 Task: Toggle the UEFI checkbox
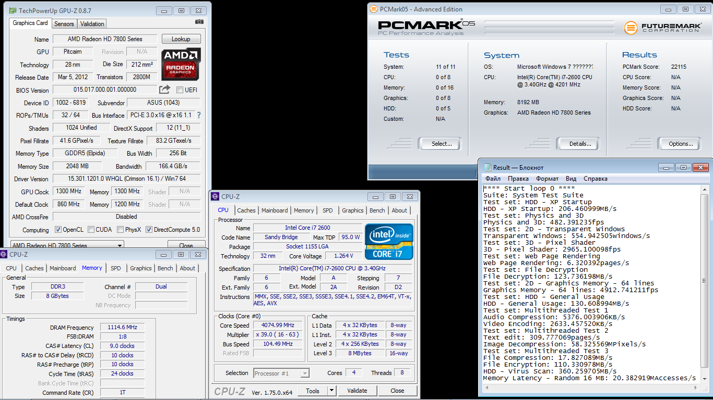click(x=180, y=90)
